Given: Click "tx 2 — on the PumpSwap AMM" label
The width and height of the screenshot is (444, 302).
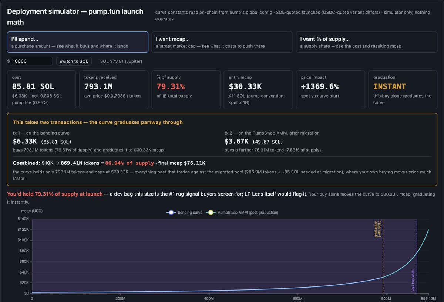Looking at the screenshot, I should click(272, 133).
